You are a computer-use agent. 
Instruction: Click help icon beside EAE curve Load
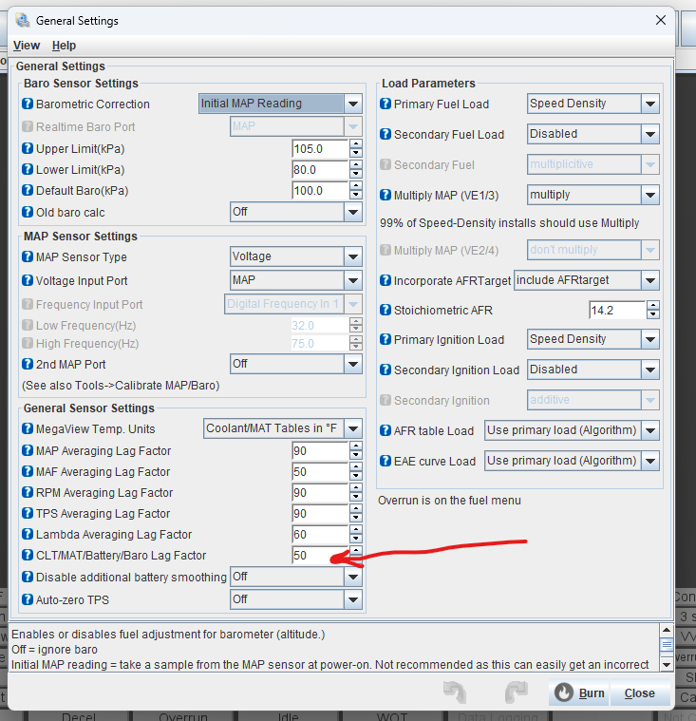(386, 461)
